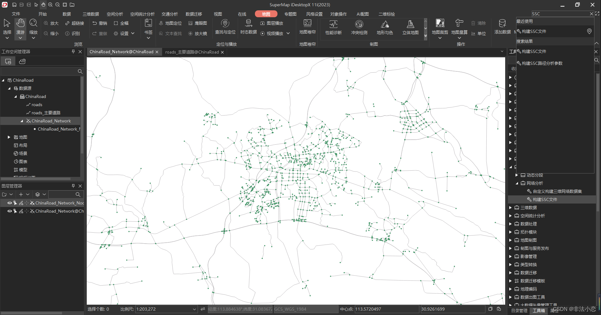Switch to 交通分析 ribbon tab

[x=170, y=14]
